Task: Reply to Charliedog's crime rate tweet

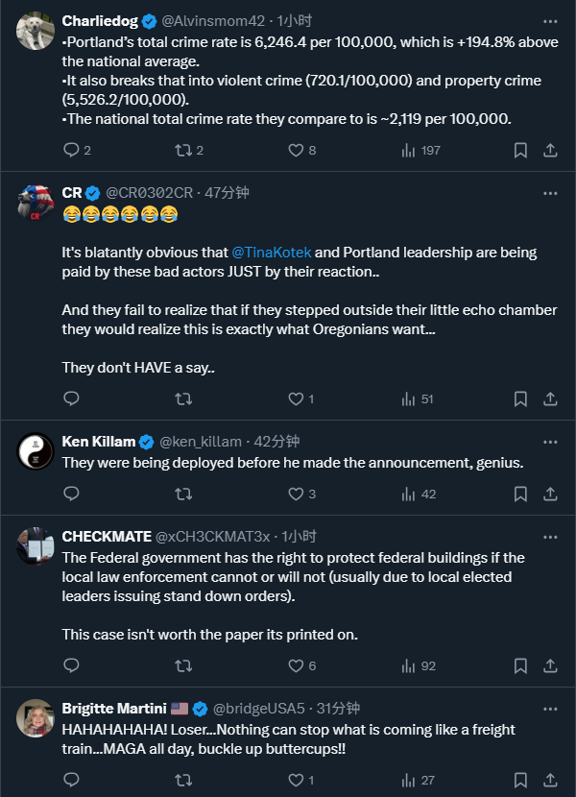Action: [71, 150]
